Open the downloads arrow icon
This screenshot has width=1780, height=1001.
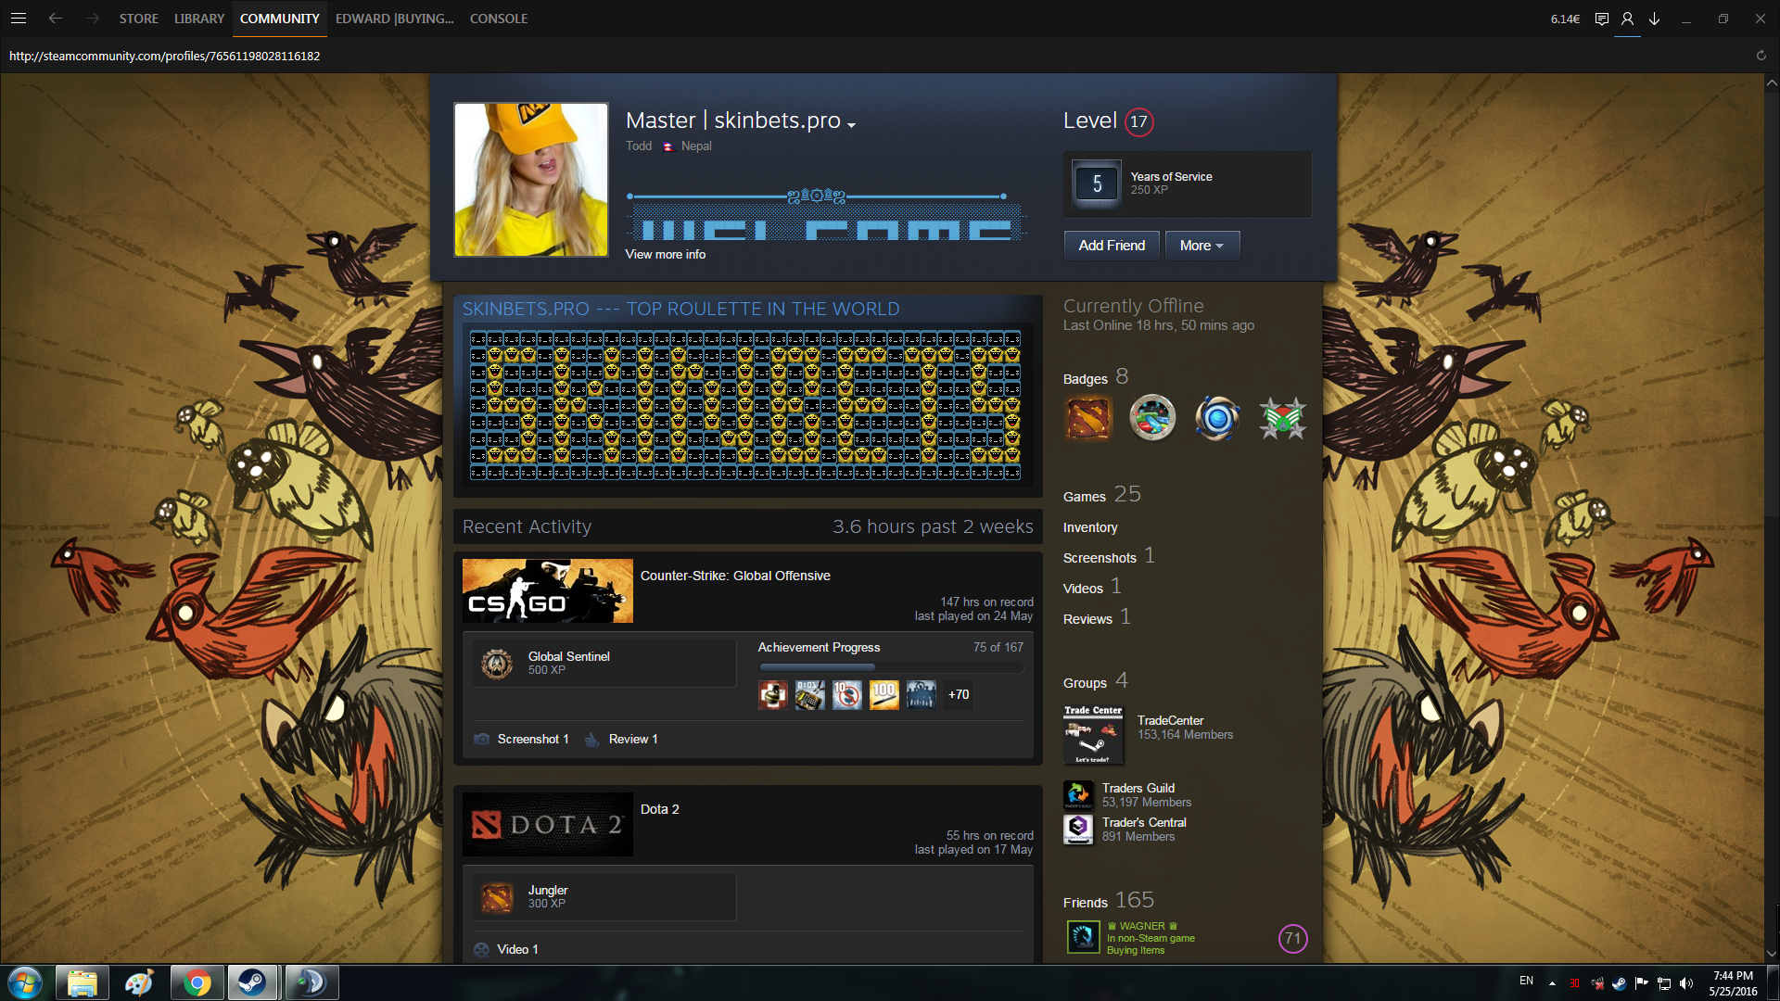pyautogui.click(x=1654, y=19)
